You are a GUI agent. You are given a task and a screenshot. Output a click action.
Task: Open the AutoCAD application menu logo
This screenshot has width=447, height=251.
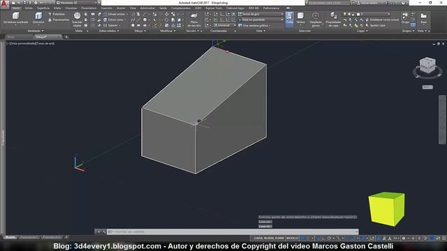point(4,5)
